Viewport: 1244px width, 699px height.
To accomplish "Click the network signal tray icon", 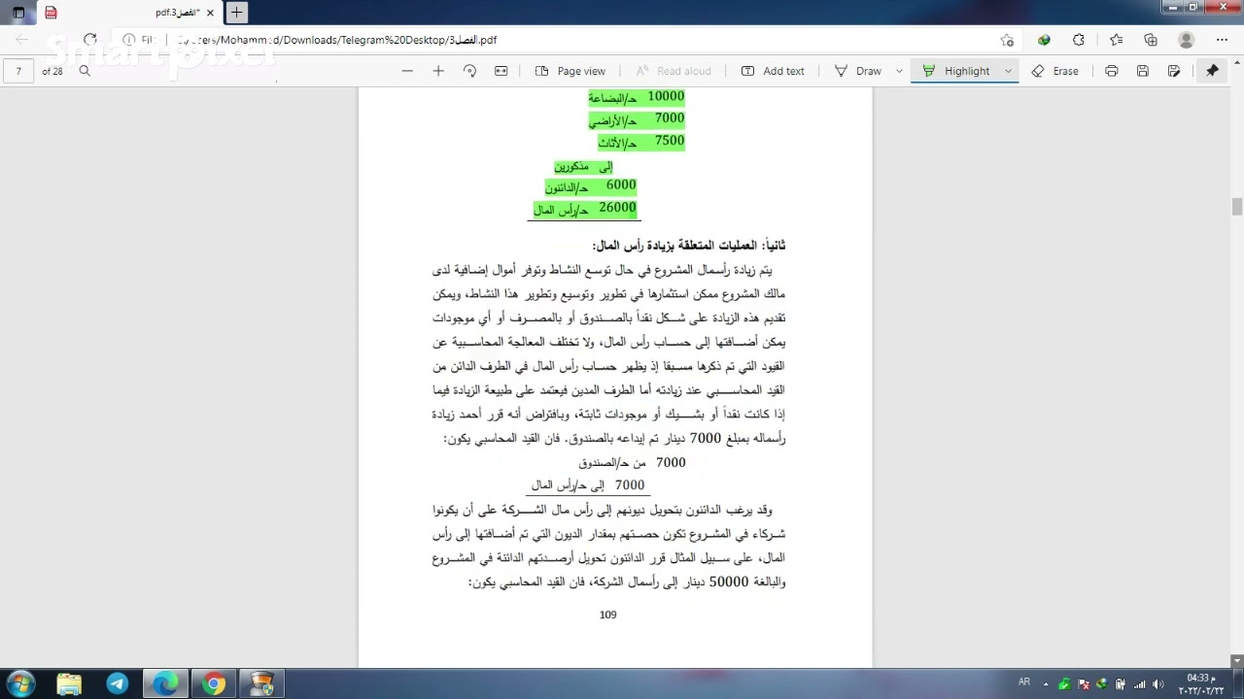I will click(x=1140, y=683).
